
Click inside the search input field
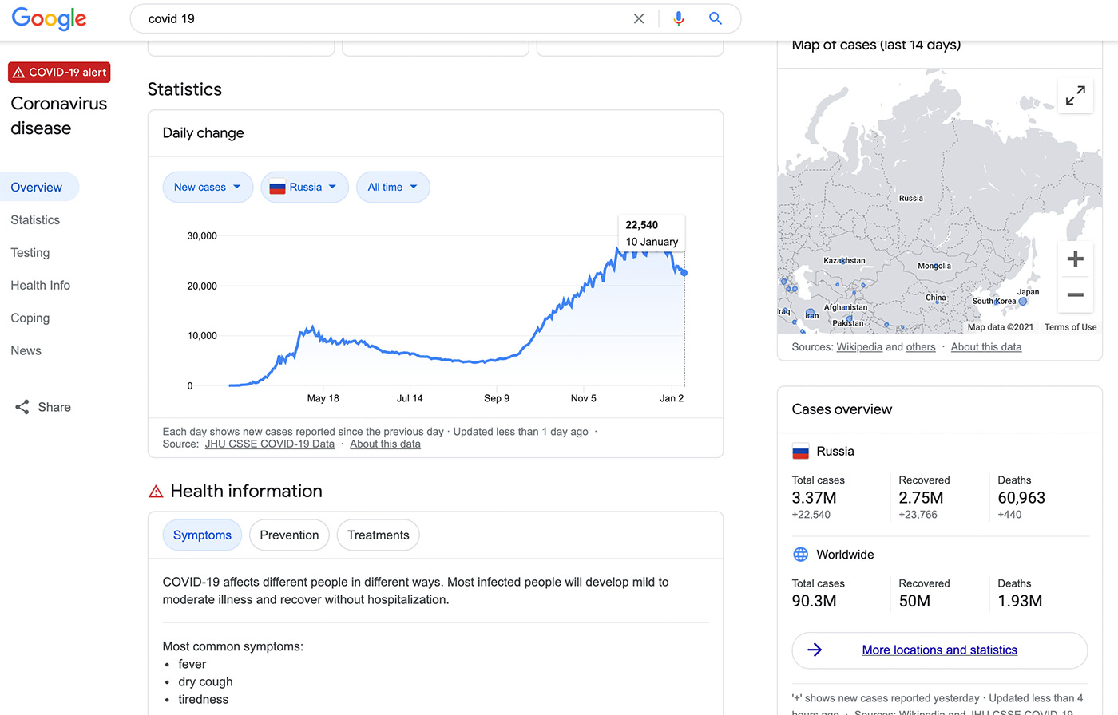383,18
